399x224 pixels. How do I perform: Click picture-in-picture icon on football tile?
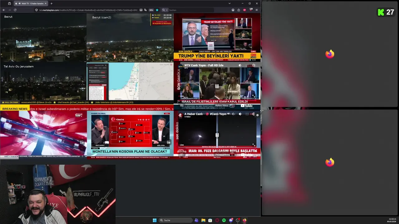coord(169,142)
